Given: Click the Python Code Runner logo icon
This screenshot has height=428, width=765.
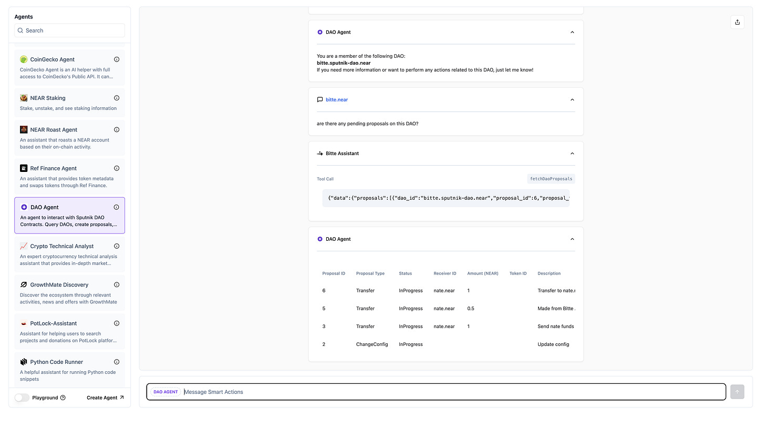Looking at the screenshot, I should 24,362.
